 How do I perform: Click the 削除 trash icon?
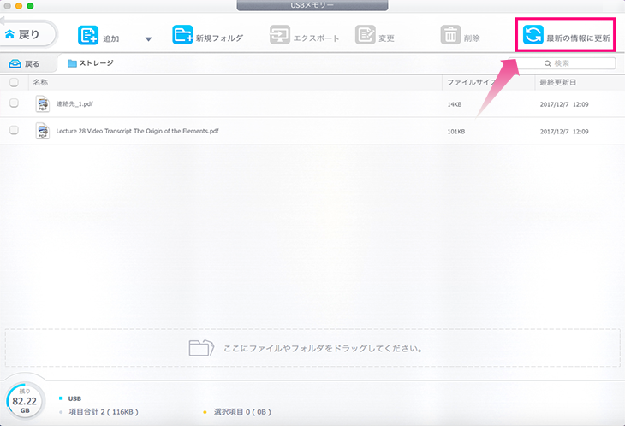(450, 35)
